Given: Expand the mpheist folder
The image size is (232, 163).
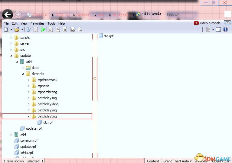Looking at the screenshot, I should pyautogui.click(x=28, y=86).
